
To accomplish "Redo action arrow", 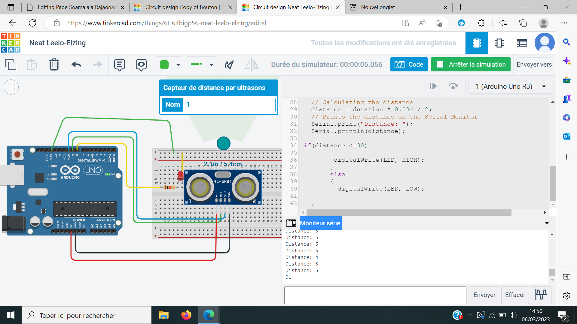I will click(x=97, y=64).
